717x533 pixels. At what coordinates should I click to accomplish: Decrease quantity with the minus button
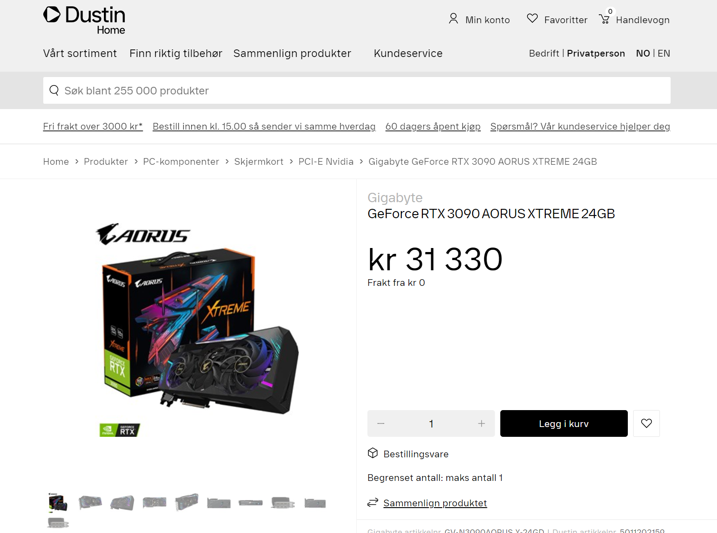[x=381, y=423]
